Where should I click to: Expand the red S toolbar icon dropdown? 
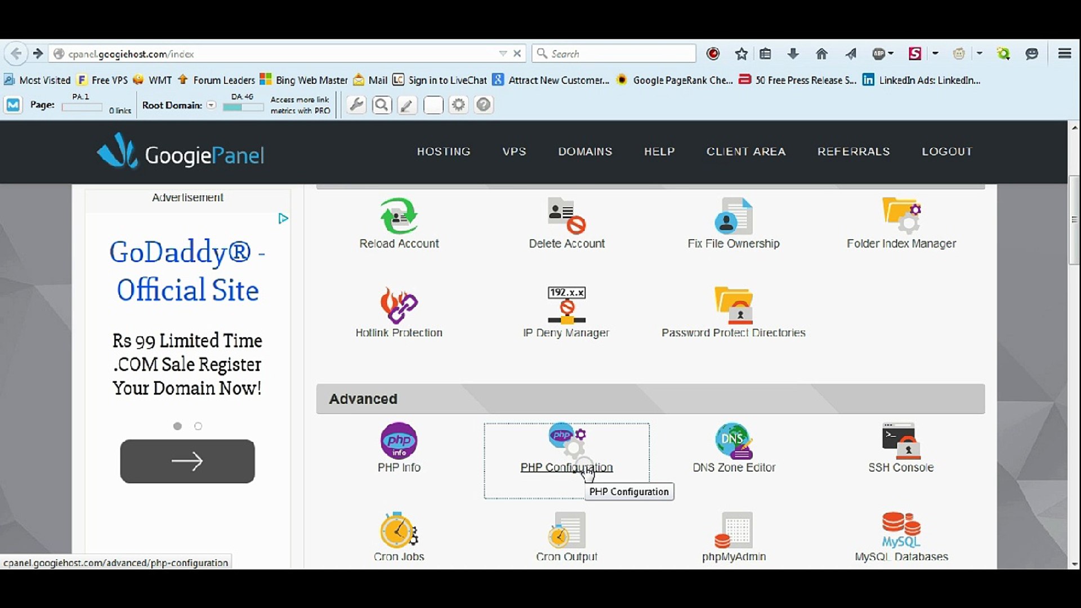pyautogui.click(x=935, y=53)
